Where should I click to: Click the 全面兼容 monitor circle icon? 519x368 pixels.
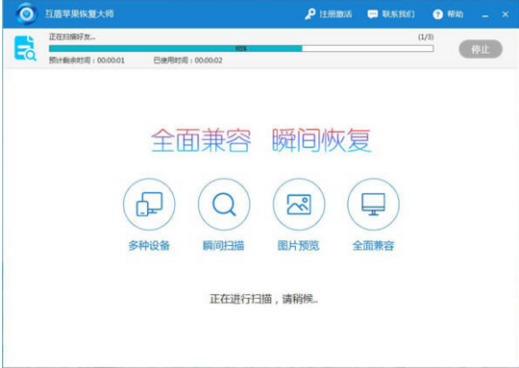pos(373,205)
